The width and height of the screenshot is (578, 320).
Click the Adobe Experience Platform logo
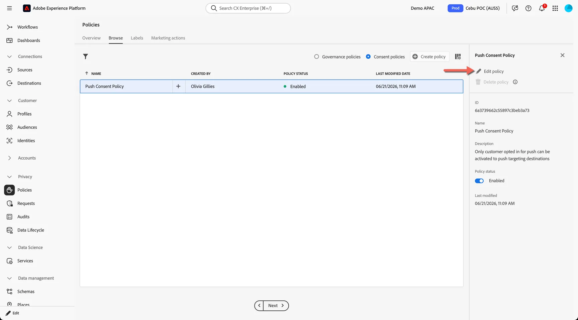pyautogui.click(x=27, y=8)
